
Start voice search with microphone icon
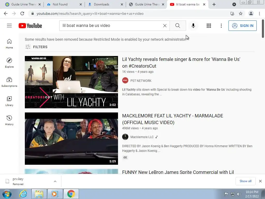point(193,26)
